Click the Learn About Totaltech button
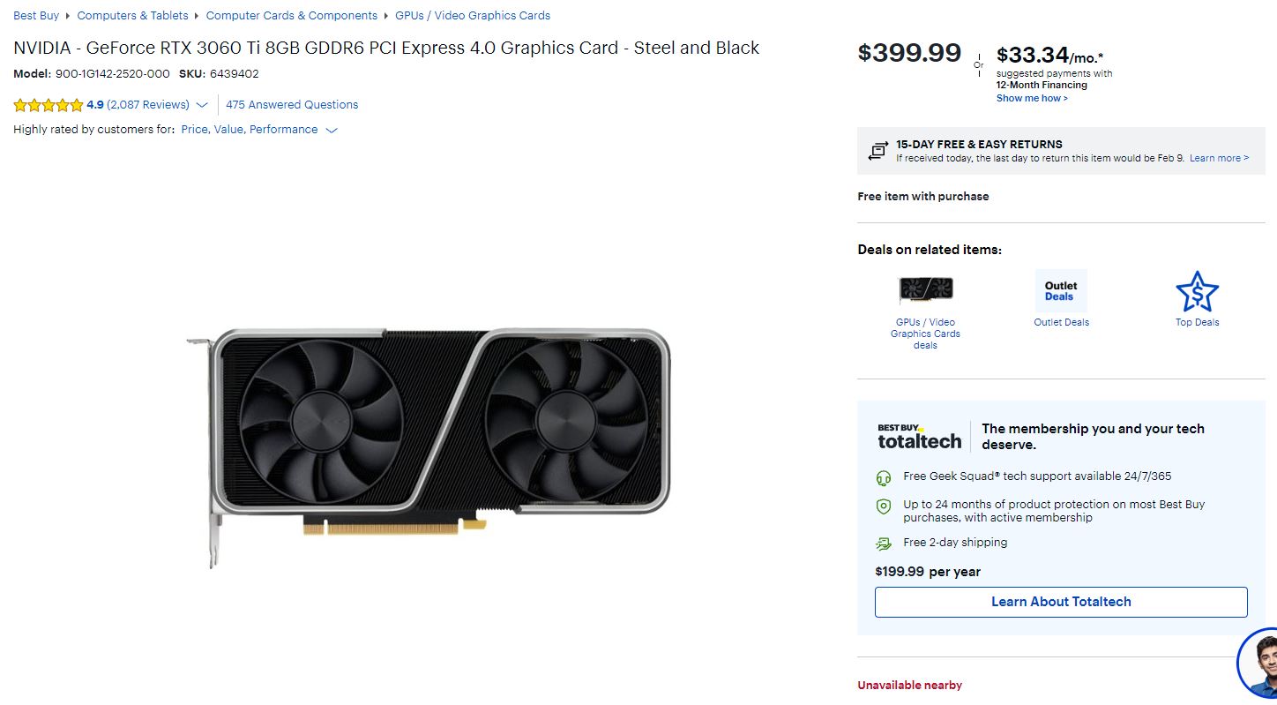The height and width of the screenshot is (705, 1277). coord(1061,602)
